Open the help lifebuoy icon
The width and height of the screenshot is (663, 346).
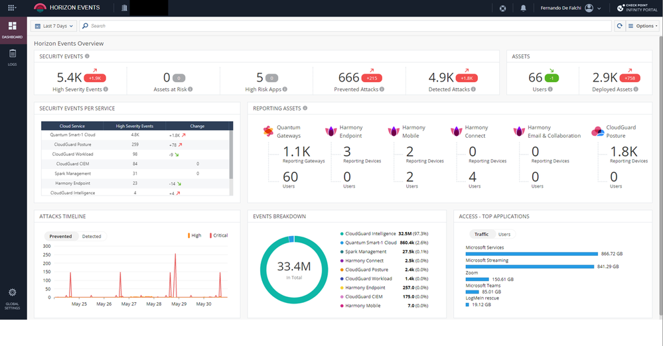coord(503,8)
